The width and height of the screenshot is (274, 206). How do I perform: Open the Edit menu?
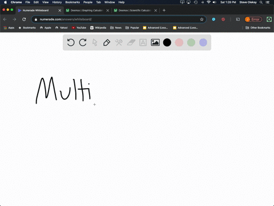(36, 2)
